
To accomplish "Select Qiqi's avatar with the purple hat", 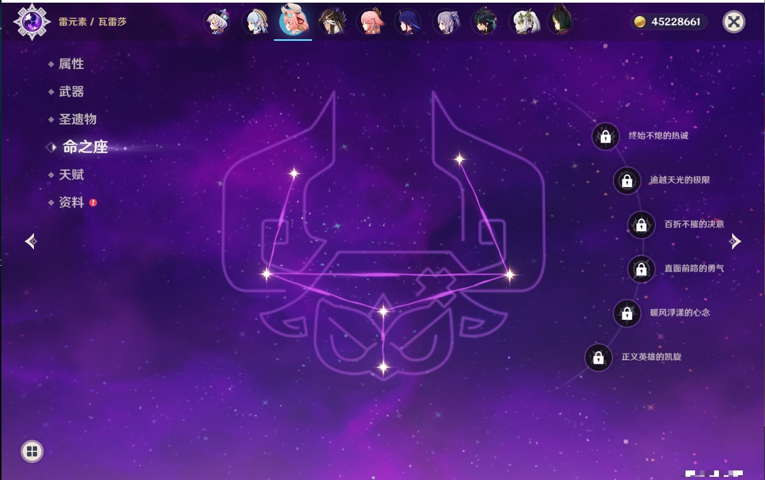I will click(217, 22).
